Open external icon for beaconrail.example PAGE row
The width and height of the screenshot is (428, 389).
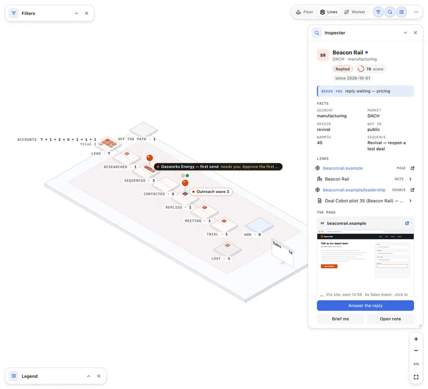(412, 168)
